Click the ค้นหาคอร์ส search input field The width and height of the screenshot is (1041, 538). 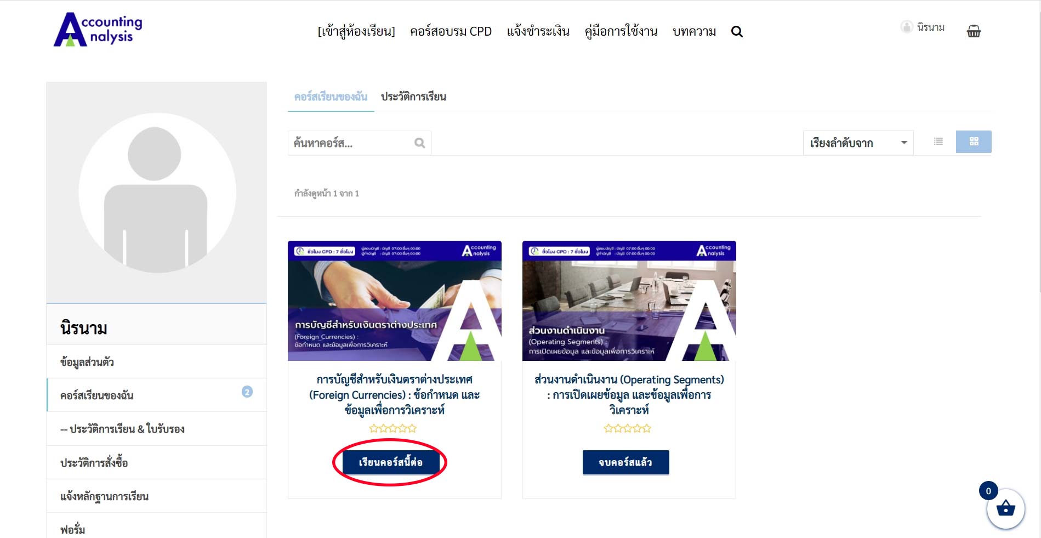[351, 143]
